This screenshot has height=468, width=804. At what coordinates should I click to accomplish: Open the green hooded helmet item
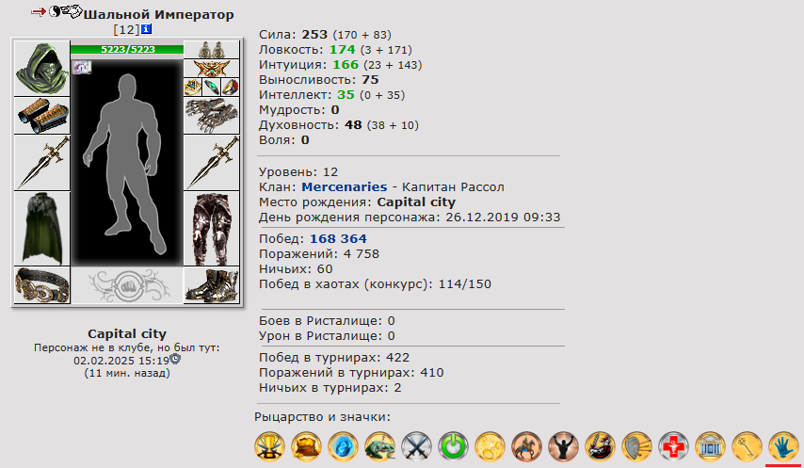(x=42, y=69)
